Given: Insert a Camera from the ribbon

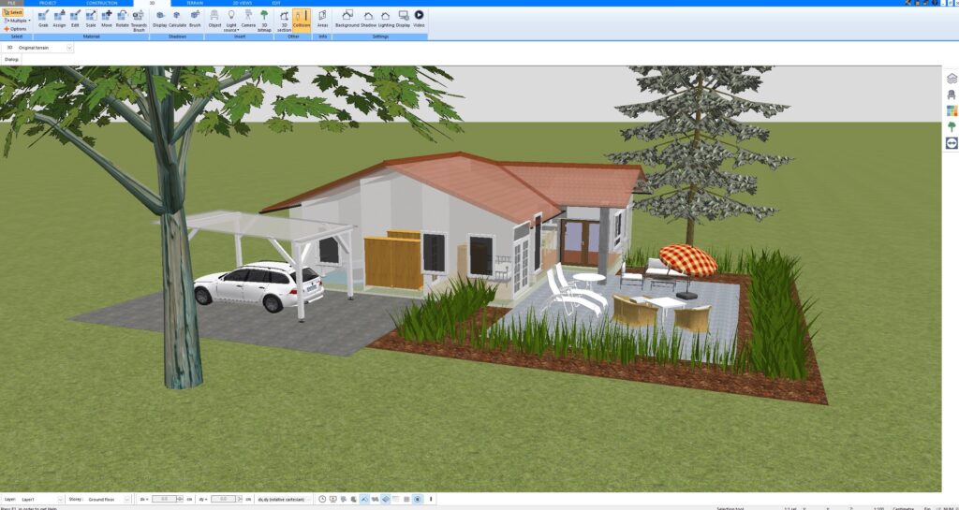Looking at the screenshot, I should [x=248, y=18].
